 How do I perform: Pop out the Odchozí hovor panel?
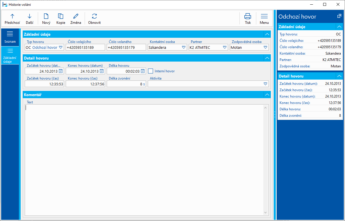(x=339, y=16)
